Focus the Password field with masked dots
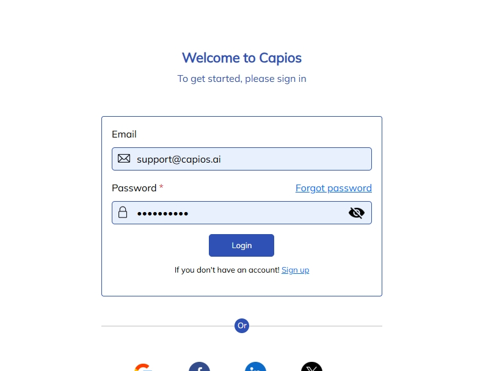Image resolution: width=480 pixels, height=371 pixels. coord(242,213)
